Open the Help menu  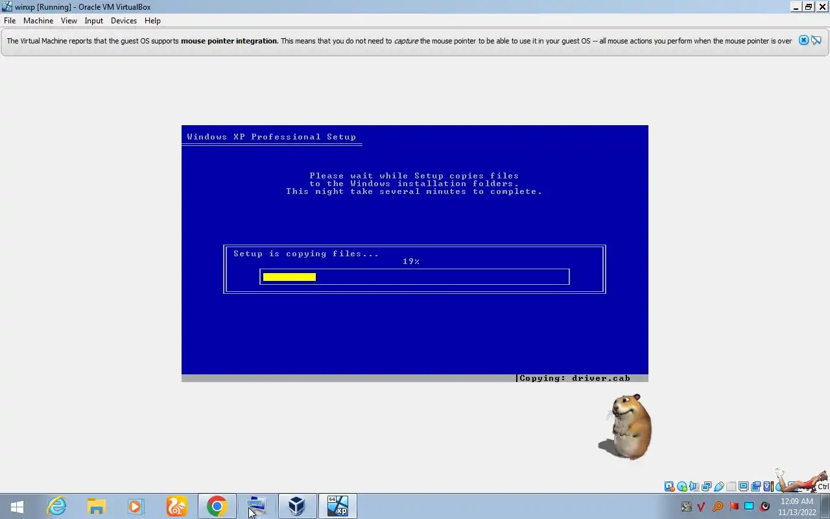(x=152, y=21)
